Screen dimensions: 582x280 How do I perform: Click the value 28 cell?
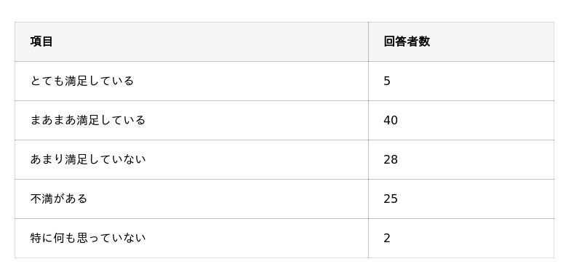tap(461, 159)
